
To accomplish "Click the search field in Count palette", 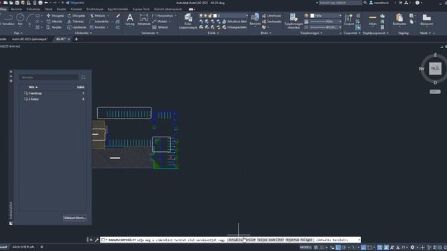I will [49, 77].
